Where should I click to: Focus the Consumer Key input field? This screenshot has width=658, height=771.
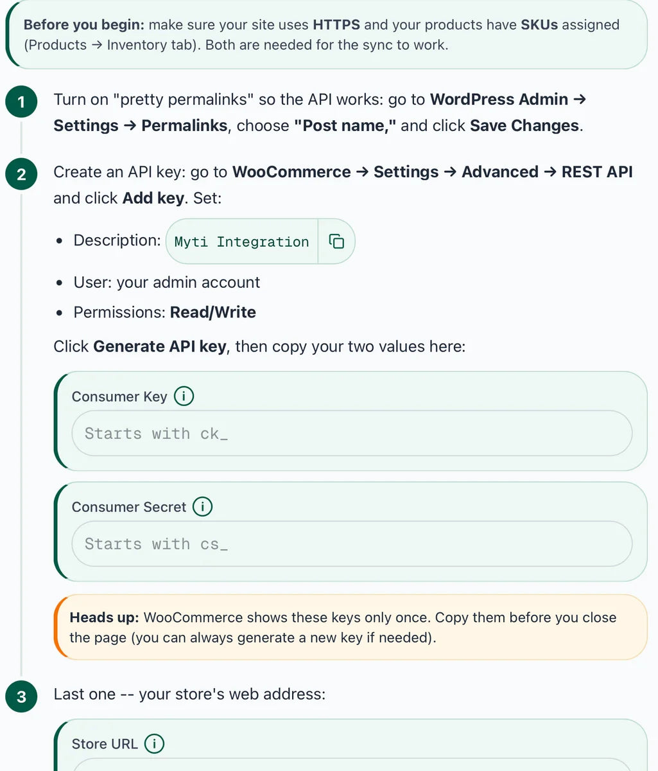(x=352, y=434)
